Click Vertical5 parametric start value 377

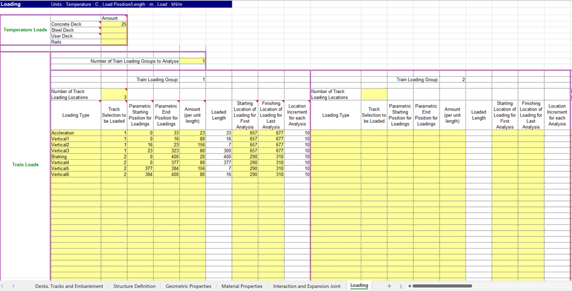pyautogui.click(x=140, y=168)
